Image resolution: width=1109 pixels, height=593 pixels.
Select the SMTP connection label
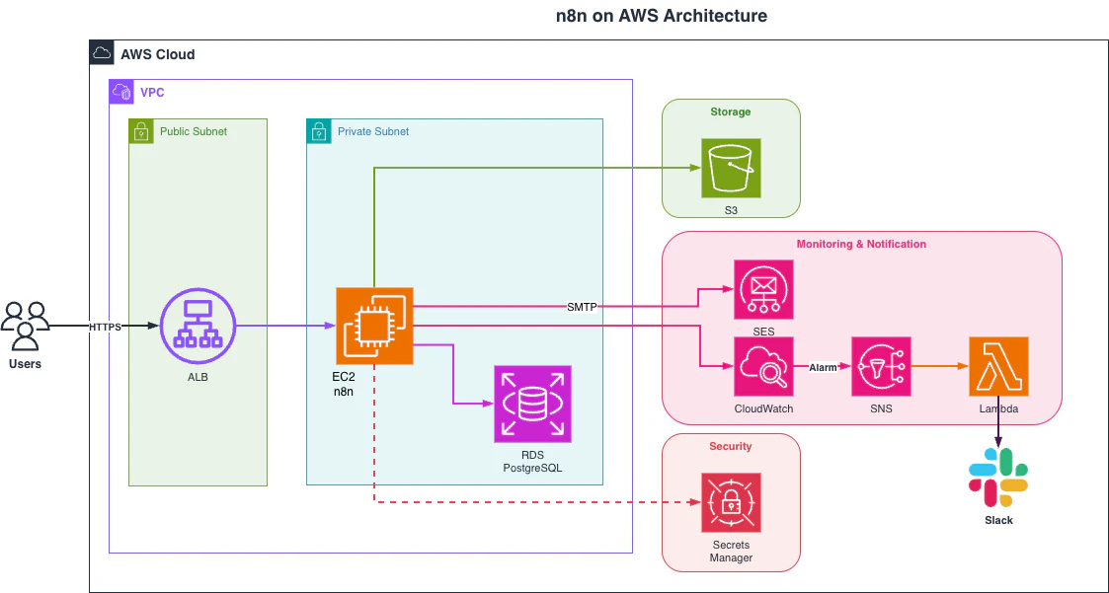(x=582, y=307)
